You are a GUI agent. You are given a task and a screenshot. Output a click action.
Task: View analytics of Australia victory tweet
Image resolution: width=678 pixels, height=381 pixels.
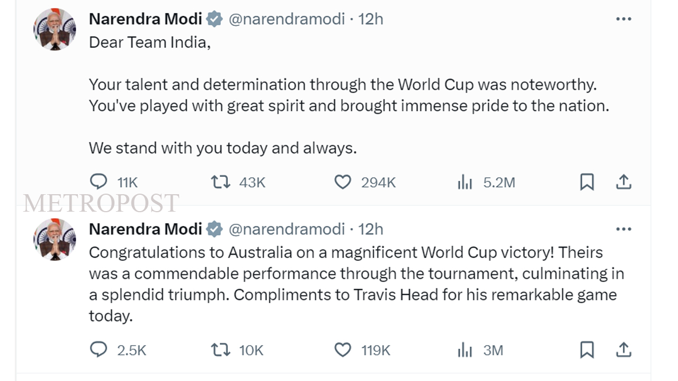[x=465, y=350]
